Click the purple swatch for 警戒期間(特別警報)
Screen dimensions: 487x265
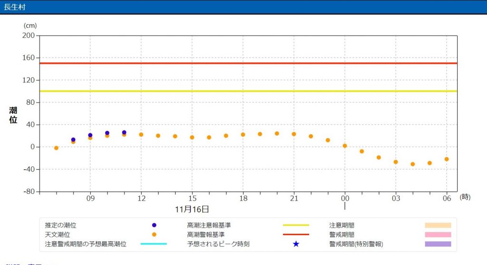click(x=438, y=244)
